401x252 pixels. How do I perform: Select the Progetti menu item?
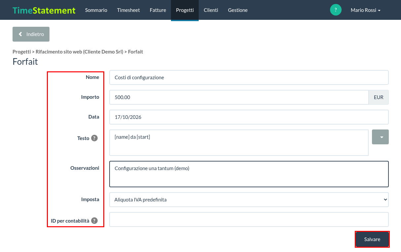pos(185,10)
